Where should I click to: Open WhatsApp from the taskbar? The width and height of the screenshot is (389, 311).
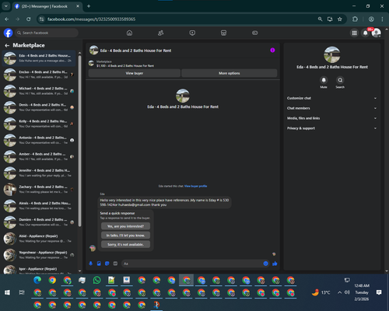click(96, 280)
